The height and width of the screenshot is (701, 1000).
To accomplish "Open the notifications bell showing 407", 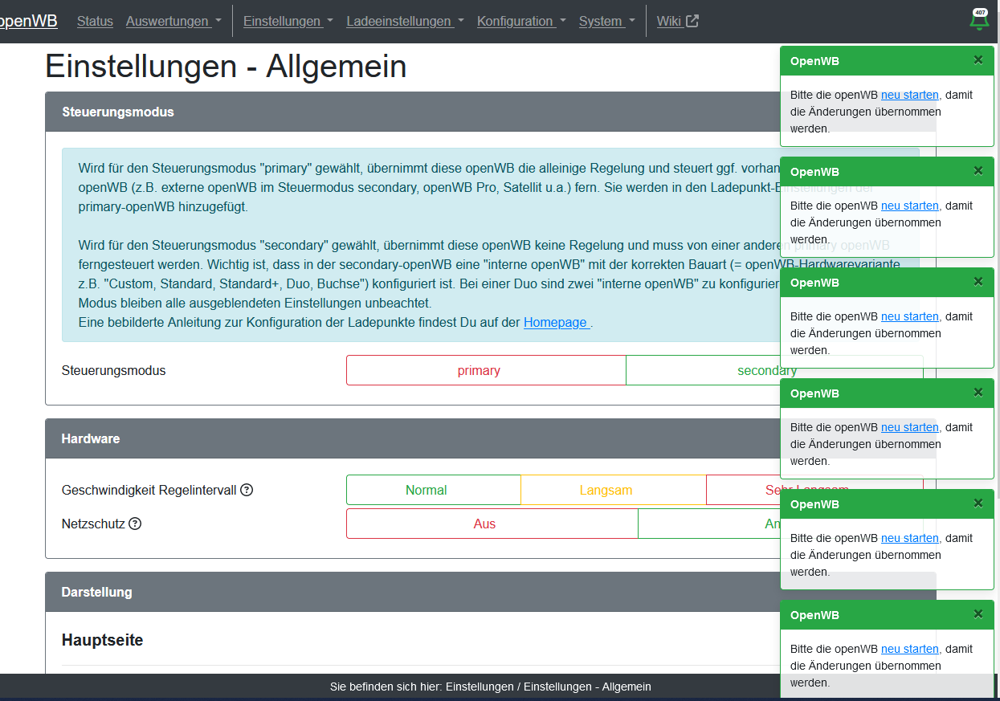I will click(x=978, y=20).
